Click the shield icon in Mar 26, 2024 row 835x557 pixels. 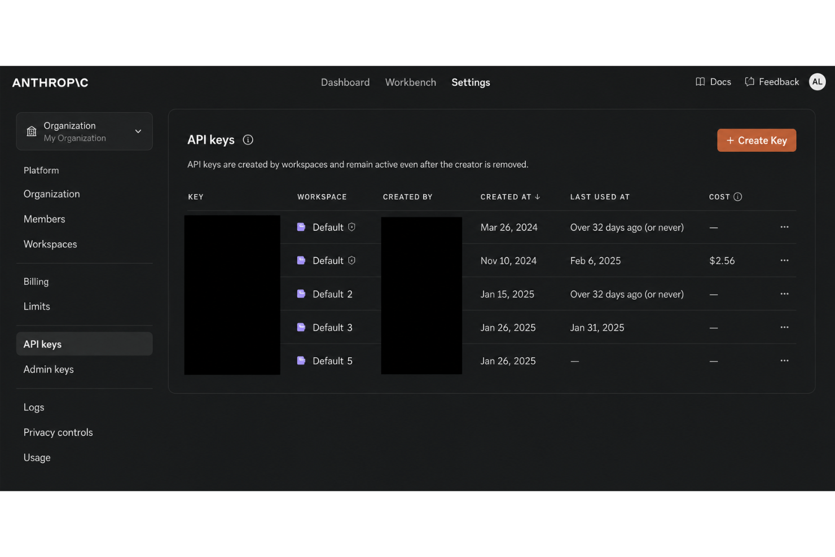pyautogui.click(x=351, y=227)
